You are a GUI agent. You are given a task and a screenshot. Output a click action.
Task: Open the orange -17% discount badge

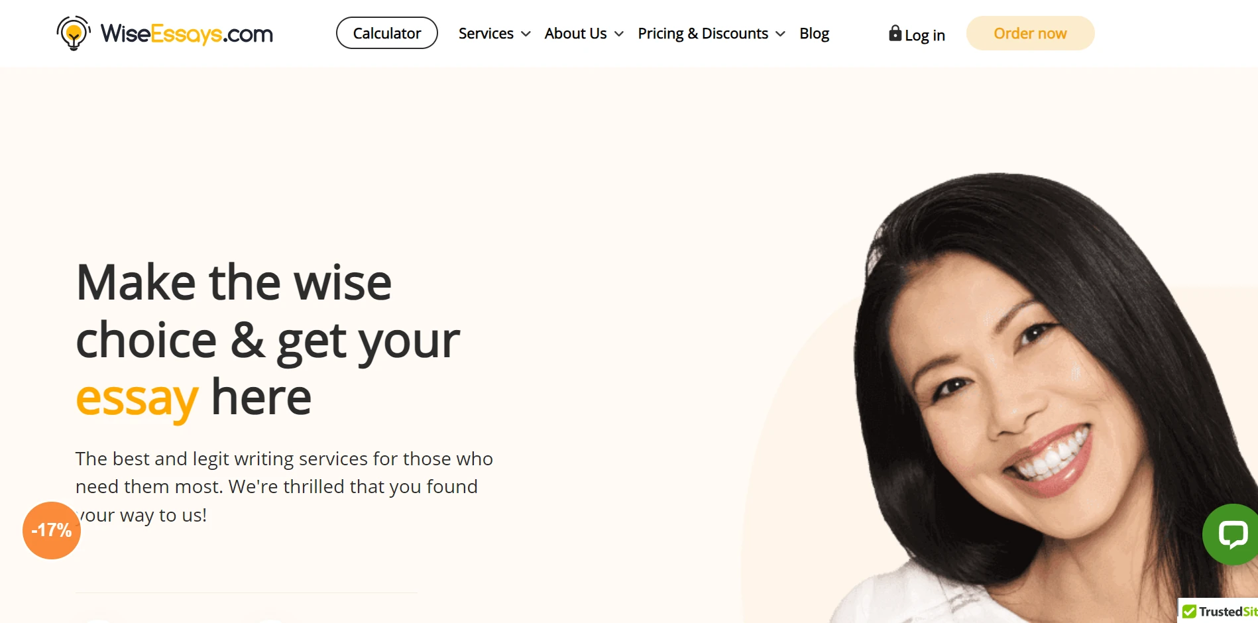coord(52,530)
